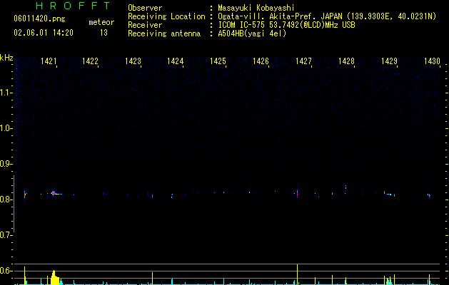Click the 0.8 kHz frequency label
Viewport: 449px width, 285px height.
tap(6, 199)
